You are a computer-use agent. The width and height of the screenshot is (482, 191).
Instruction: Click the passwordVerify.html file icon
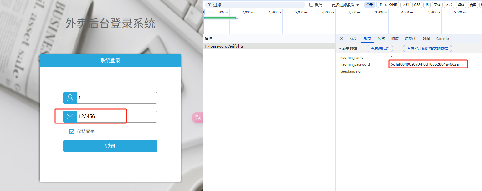207,46
